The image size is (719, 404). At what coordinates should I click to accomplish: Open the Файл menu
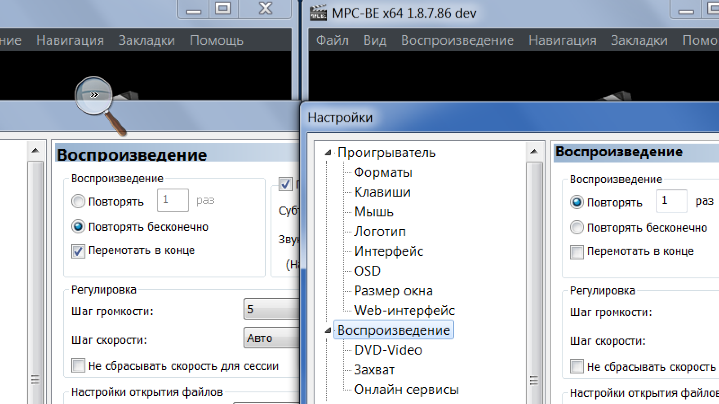(x=332, y=40)
